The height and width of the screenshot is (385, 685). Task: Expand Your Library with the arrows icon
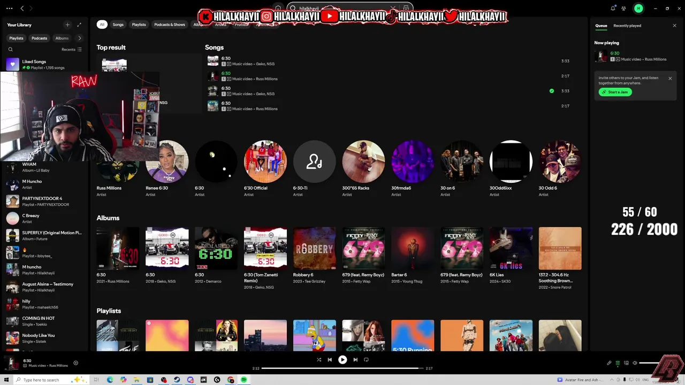(x=79, y=25)
